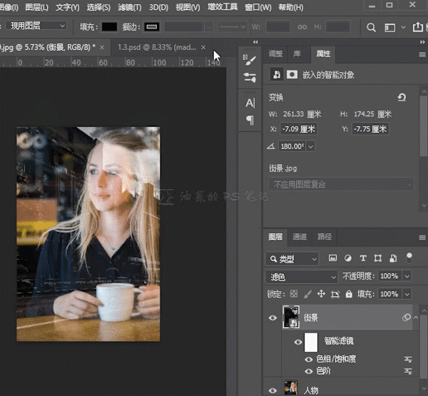The width and height of the screenshot is (428, 396).
Task: Select the 图层 panel tab
Action: [x=275, y=237]
